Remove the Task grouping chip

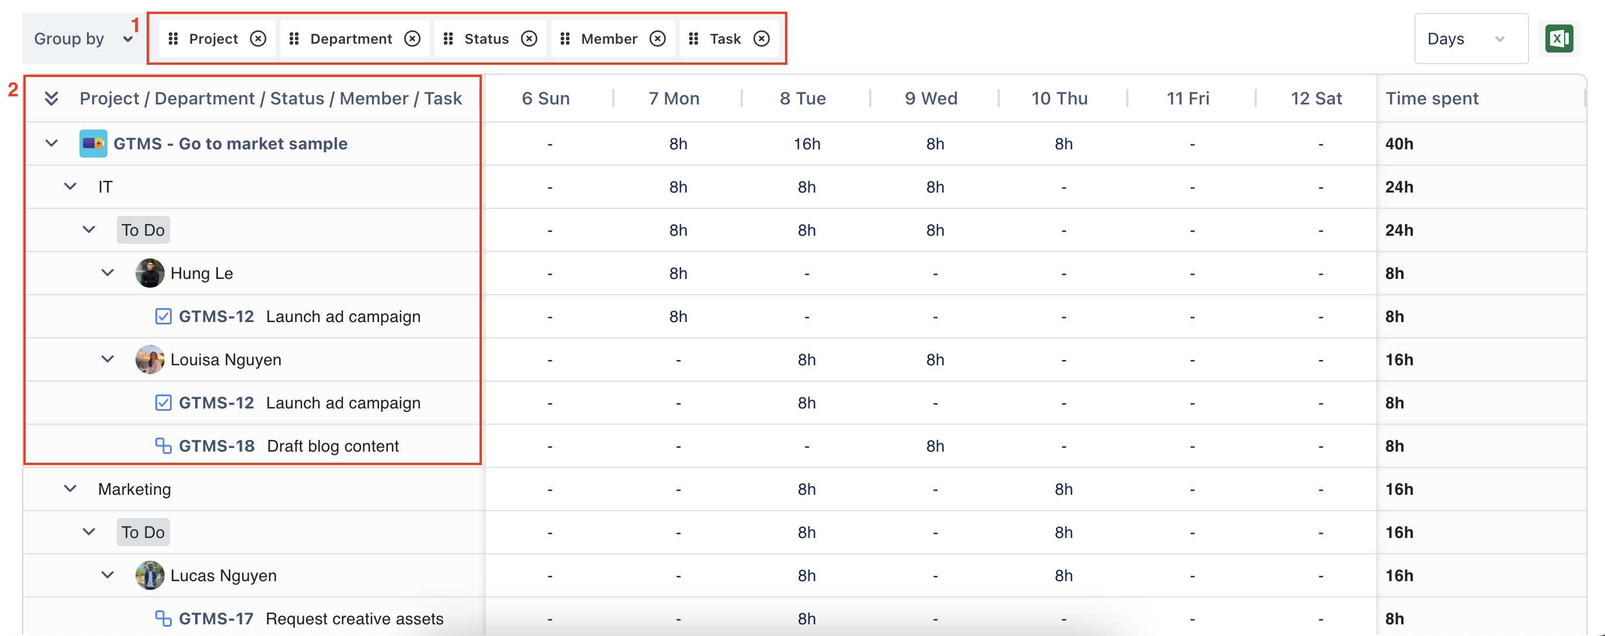(762, 39)
